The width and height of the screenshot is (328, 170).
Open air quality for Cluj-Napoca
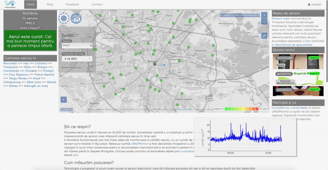pyautogui.click(x=18, y=74)
